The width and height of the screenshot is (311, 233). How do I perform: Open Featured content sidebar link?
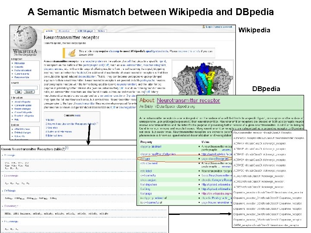click(x=23, y=70)
